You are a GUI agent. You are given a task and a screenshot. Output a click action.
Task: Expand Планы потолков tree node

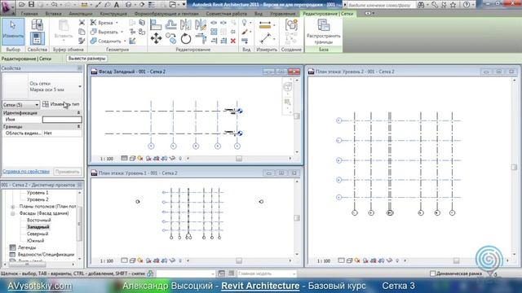pyautogui.click(x=13, y=207)
